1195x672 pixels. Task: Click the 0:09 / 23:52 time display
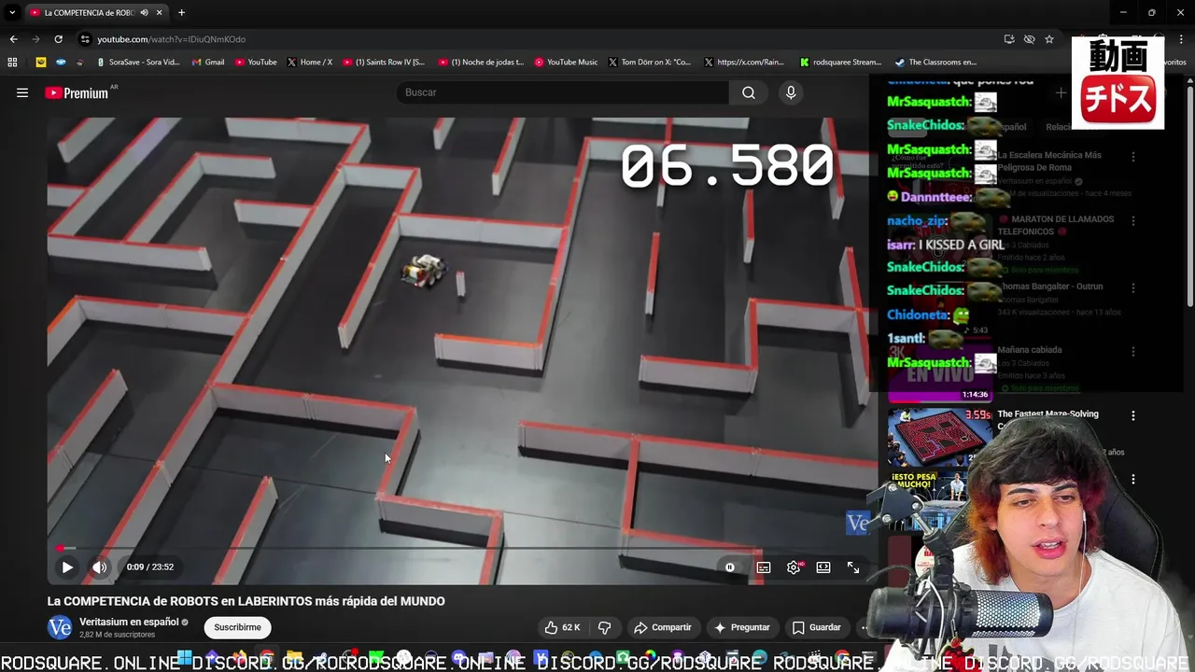[149, 567]
